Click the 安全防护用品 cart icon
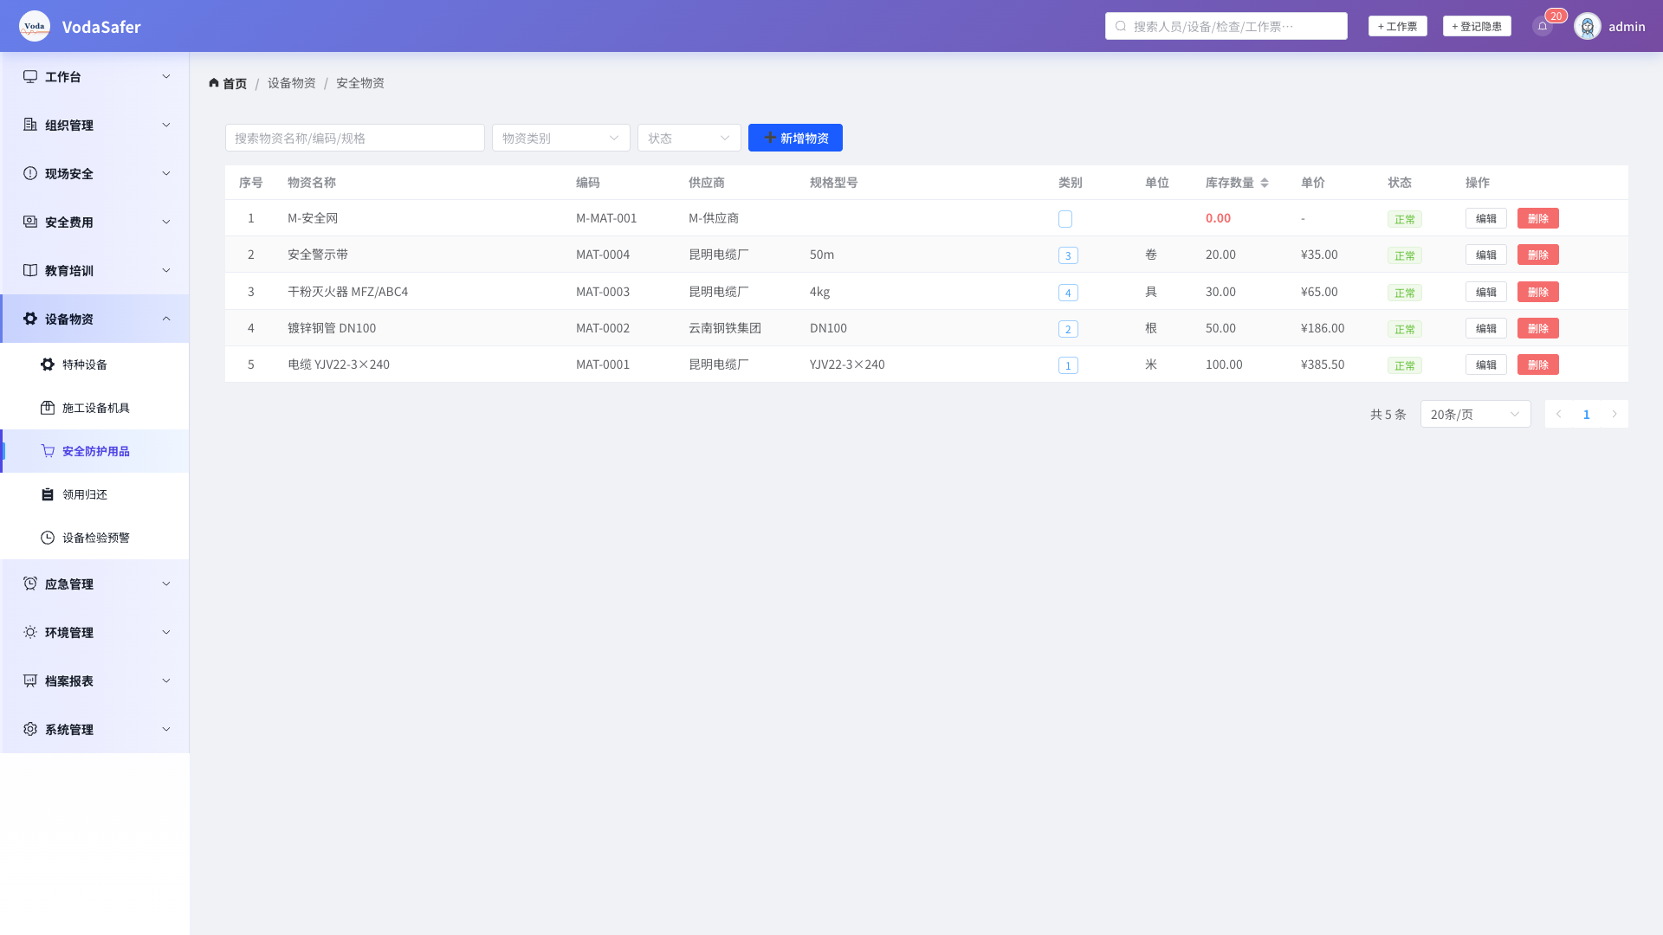Image resolution: width=1663 pixels, height=935 pixels. pos(48,451)
